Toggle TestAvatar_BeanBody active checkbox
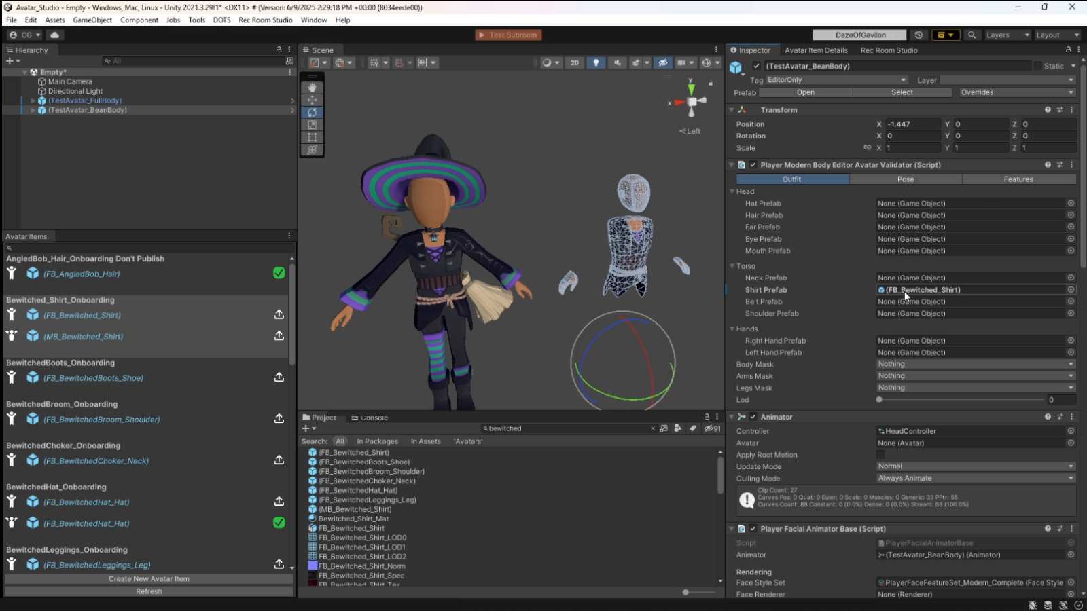 (x=756, y=66)
